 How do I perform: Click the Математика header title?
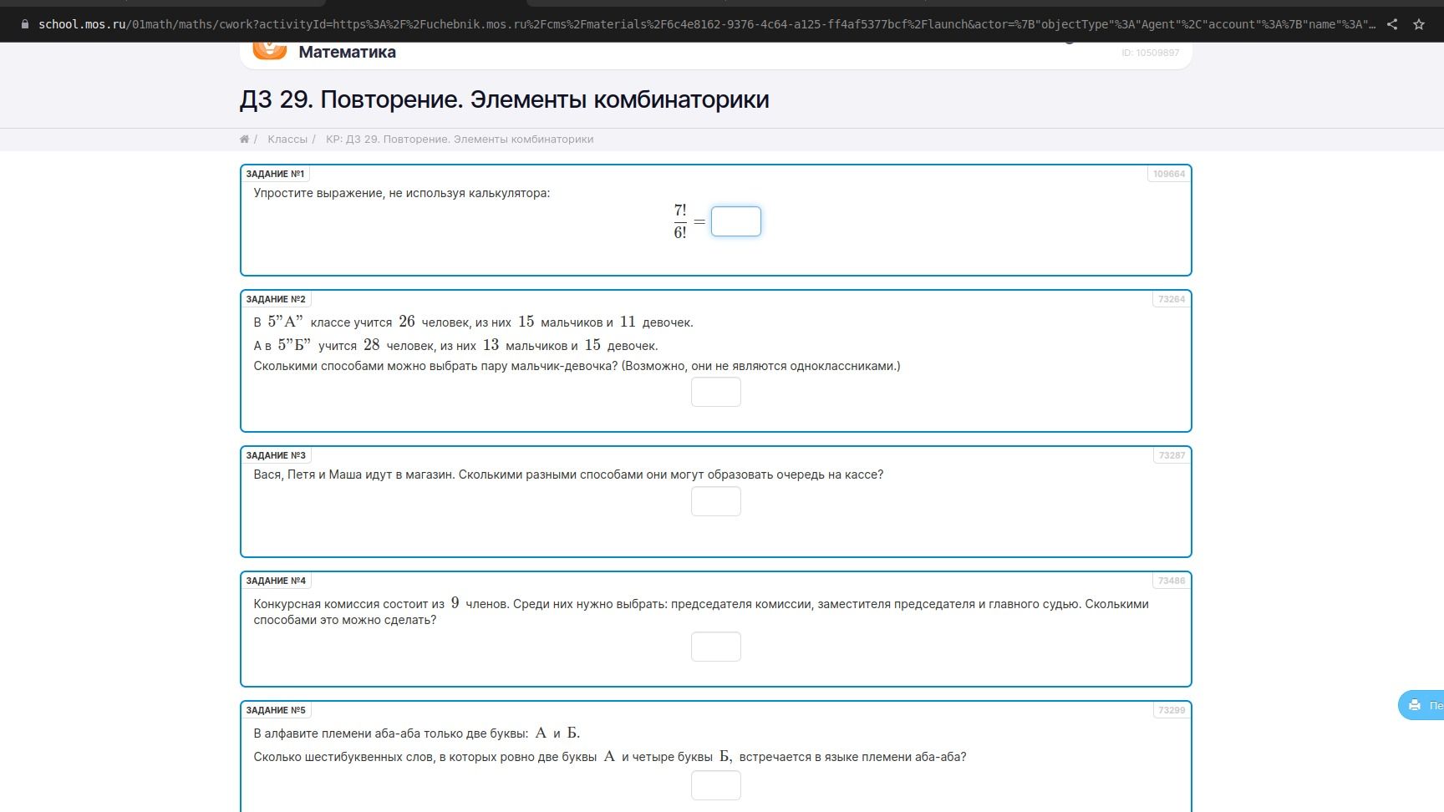coord(347,52)
